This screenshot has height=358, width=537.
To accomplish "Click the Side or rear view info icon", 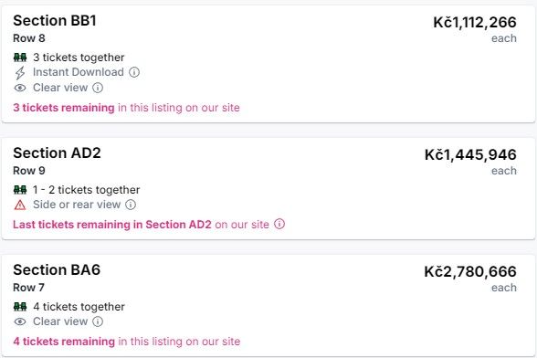I will tap(131, 205).
